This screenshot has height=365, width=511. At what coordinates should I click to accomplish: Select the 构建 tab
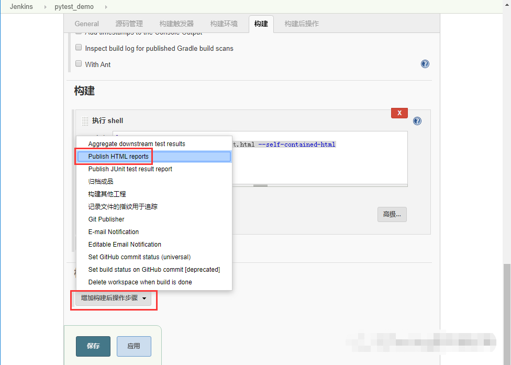(x=261, y=24)
